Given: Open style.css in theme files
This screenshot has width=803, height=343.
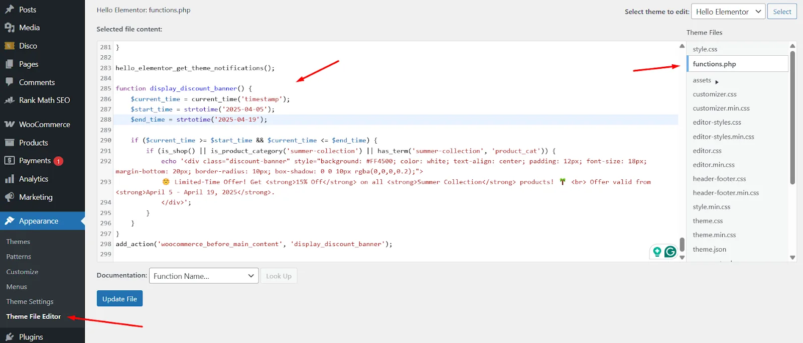Looking at the screenshot, I should coord(705,49).
